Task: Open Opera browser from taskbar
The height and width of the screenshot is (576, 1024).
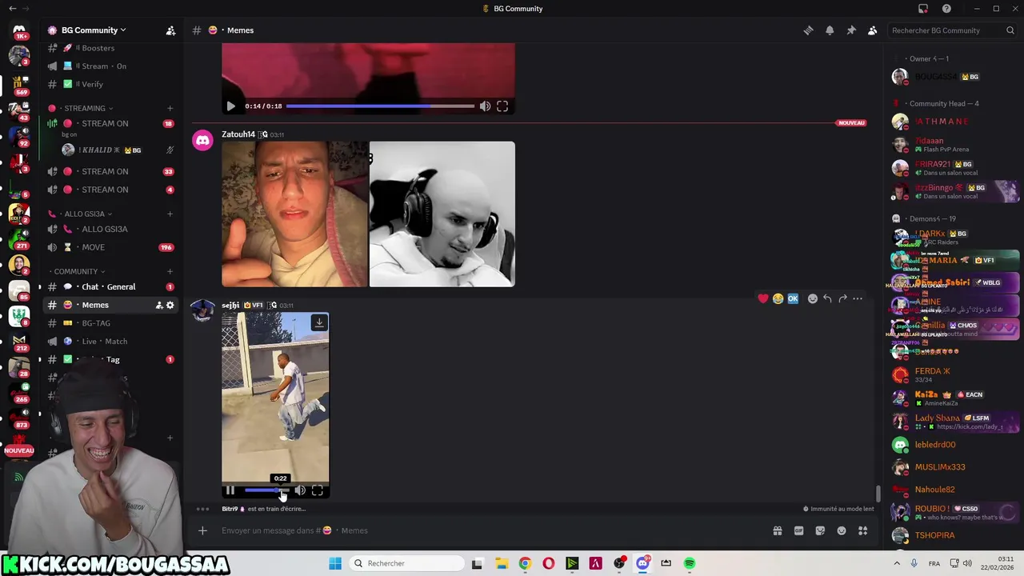Action: pos(548,563)
